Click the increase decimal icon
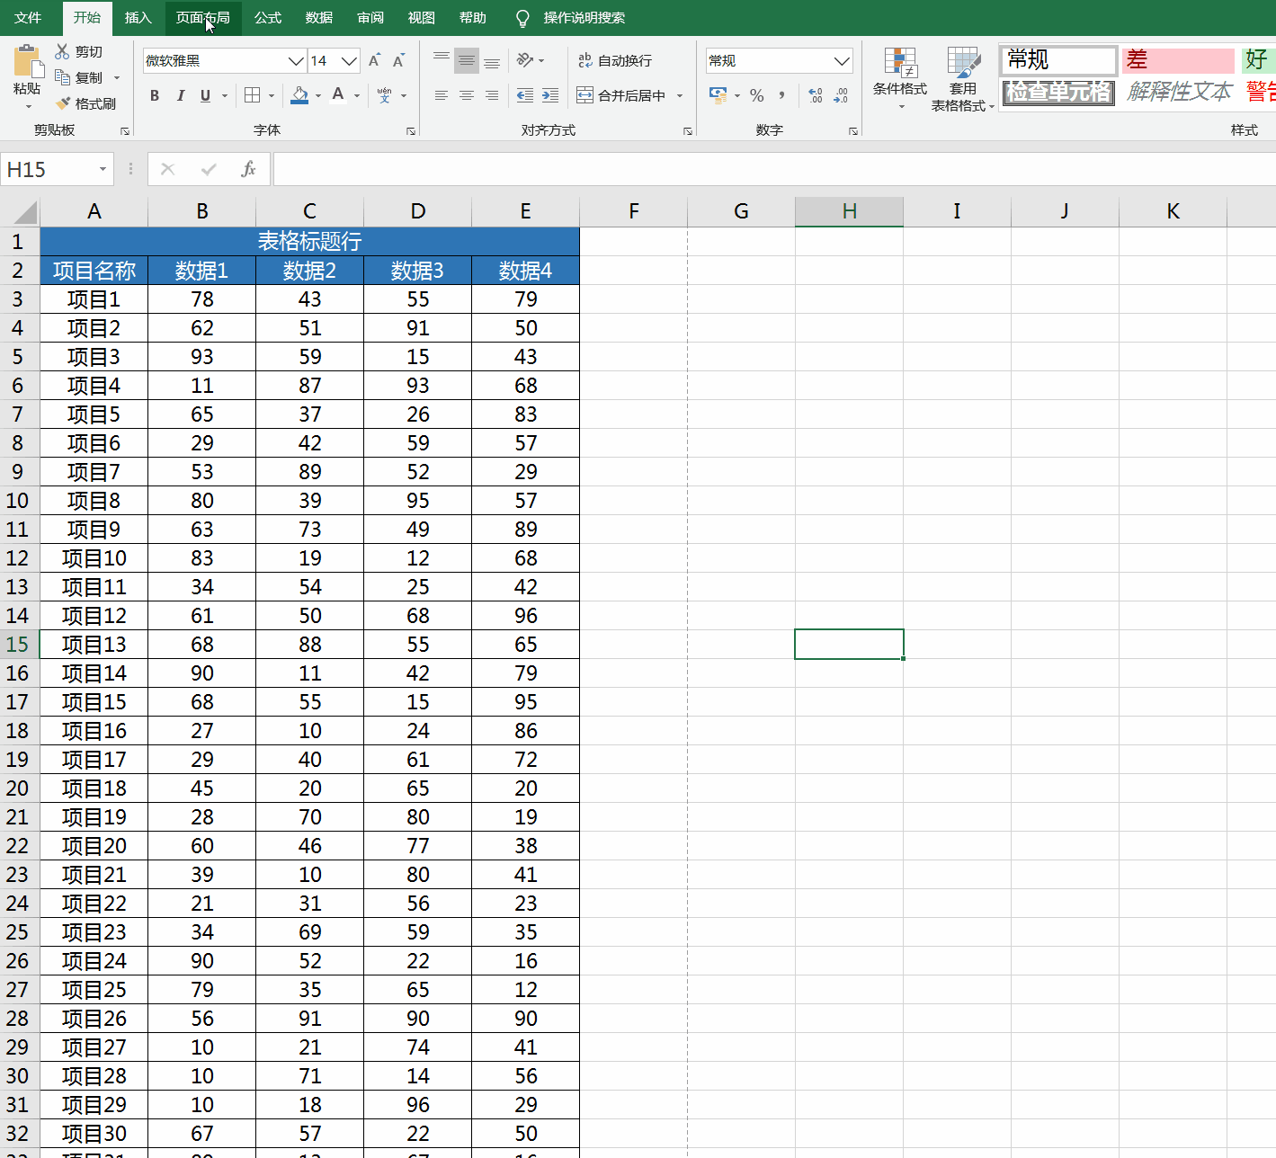Image resolution: width=1276 pixels, height=1158 pixels. click(816, 95)
